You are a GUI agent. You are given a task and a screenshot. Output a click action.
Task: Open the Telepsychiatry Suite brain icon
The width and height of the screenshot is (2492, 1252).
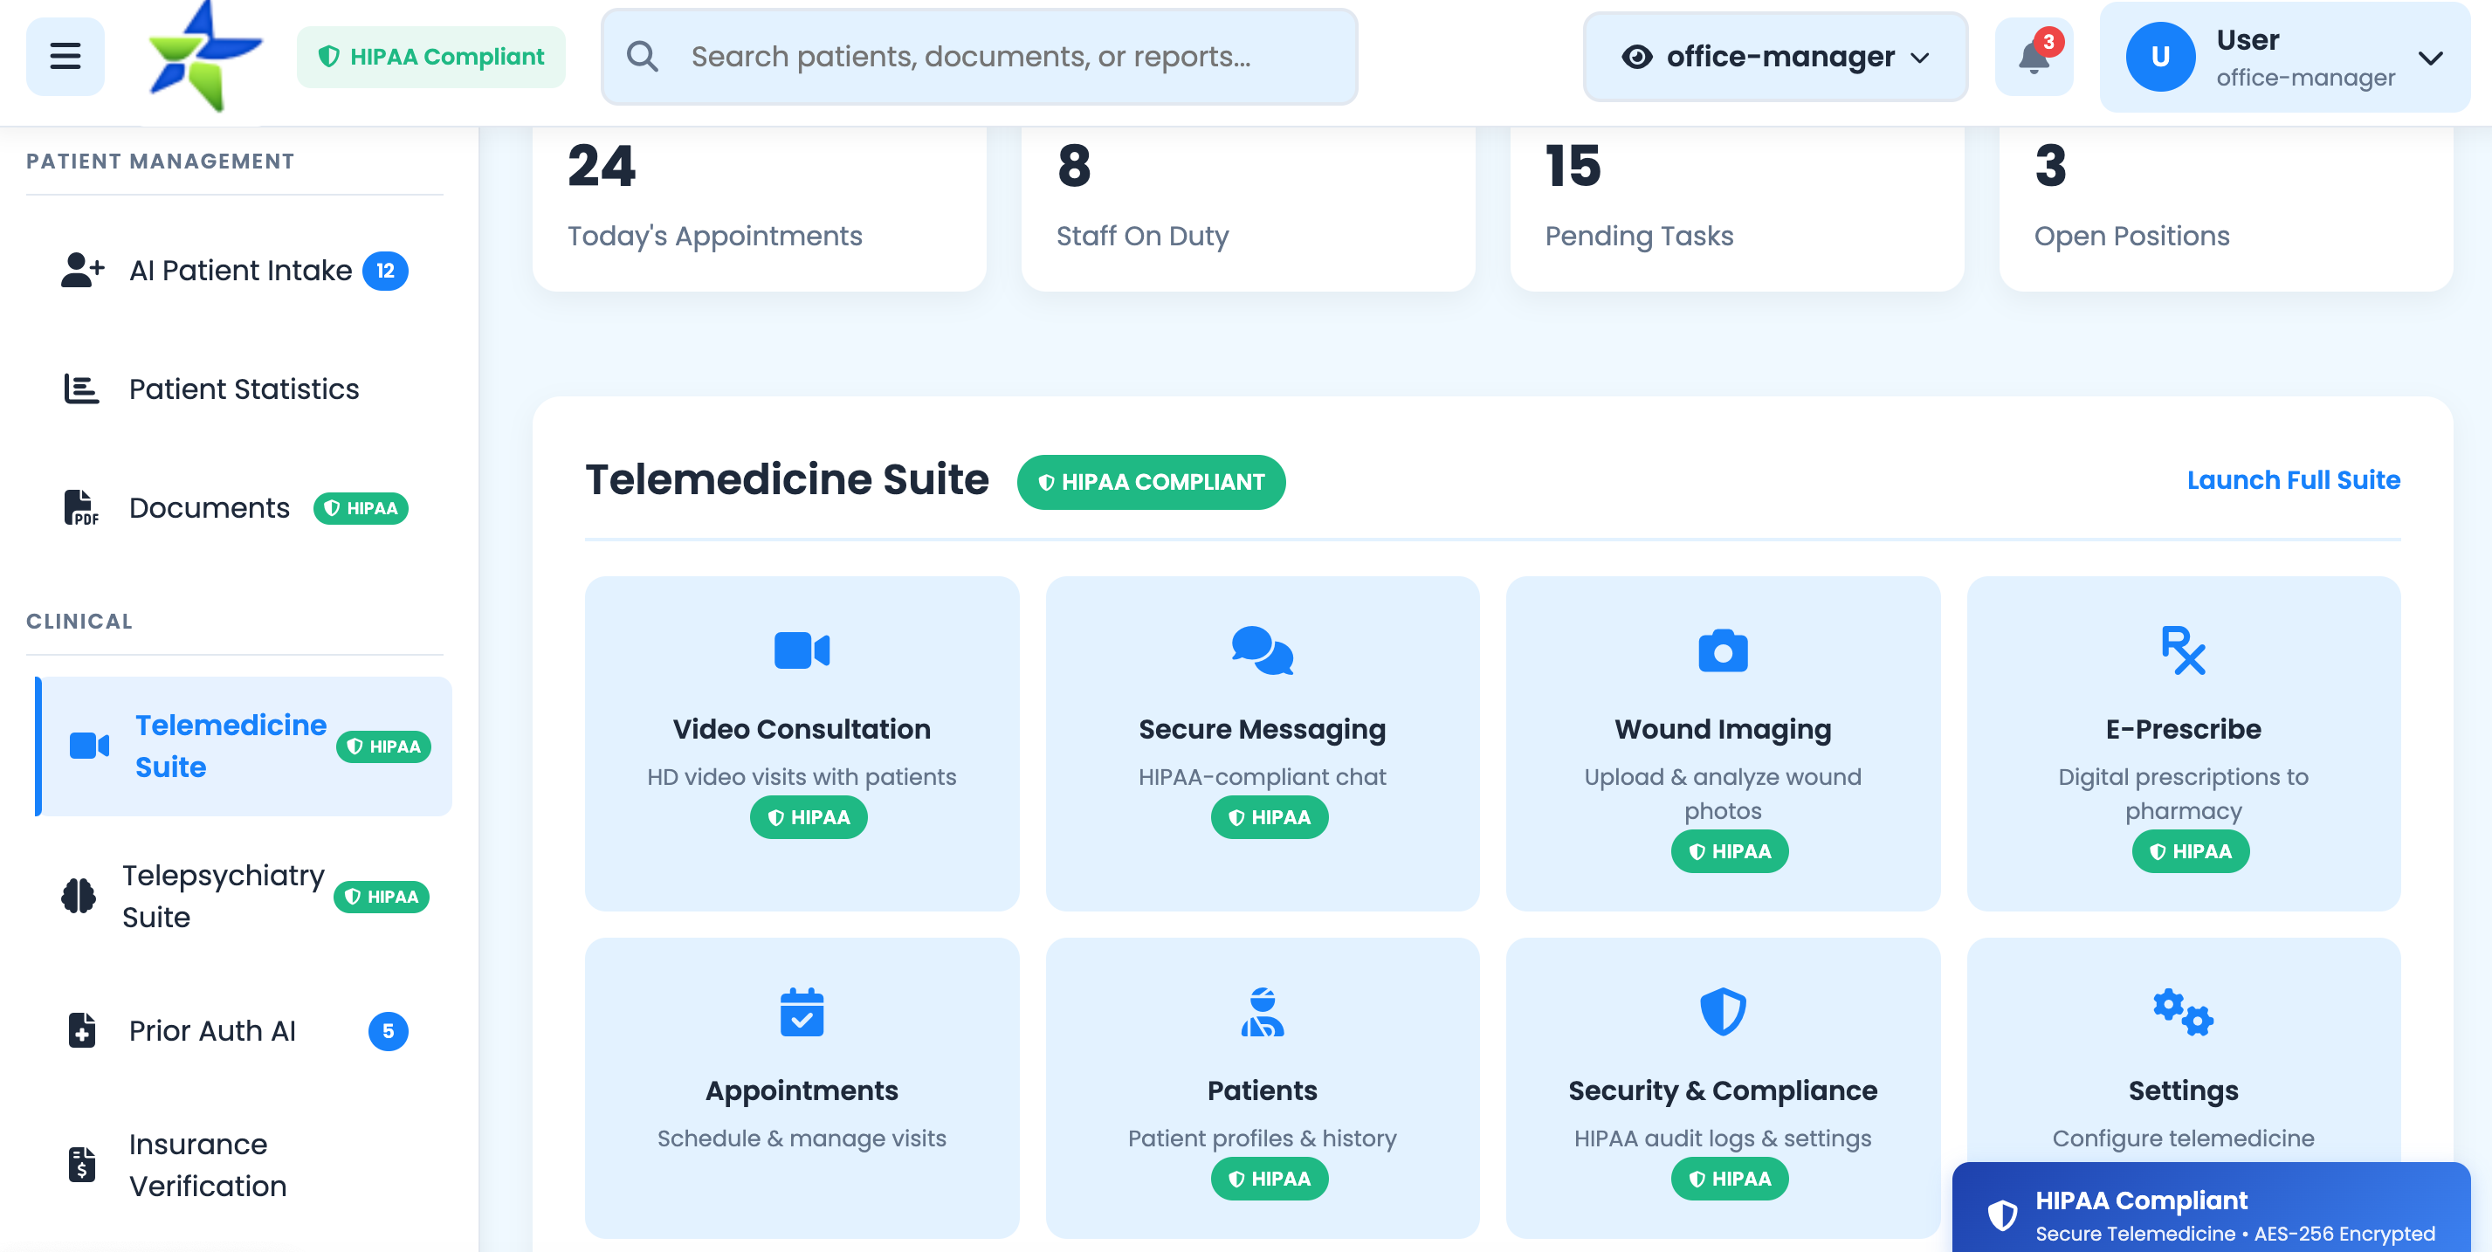79,895
